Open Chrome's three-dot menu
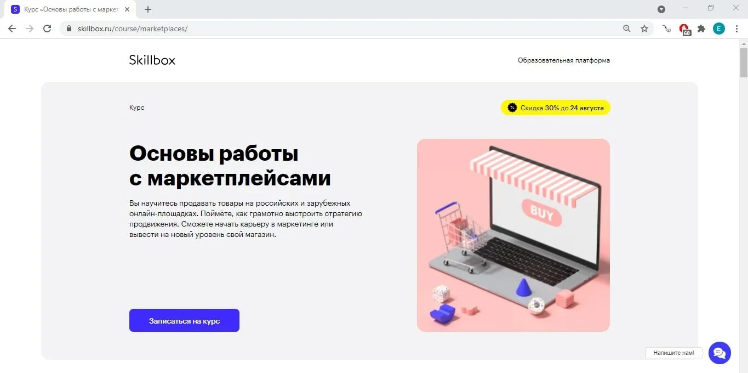The height and width of the screenshot is (373, 748). point(737,29)
